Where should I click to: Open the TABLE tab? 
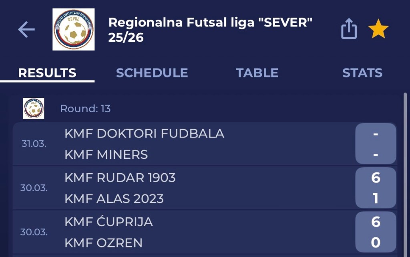[257, 73]
